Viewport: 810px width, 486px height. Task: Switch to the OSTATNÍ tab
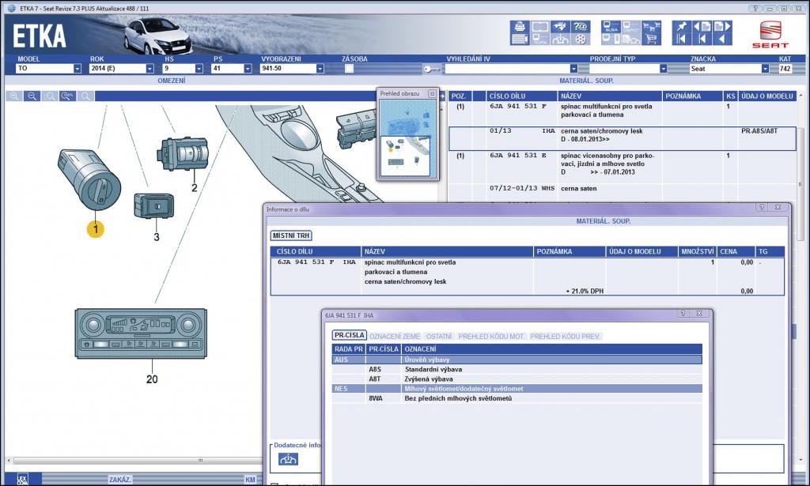coord(439,337)
